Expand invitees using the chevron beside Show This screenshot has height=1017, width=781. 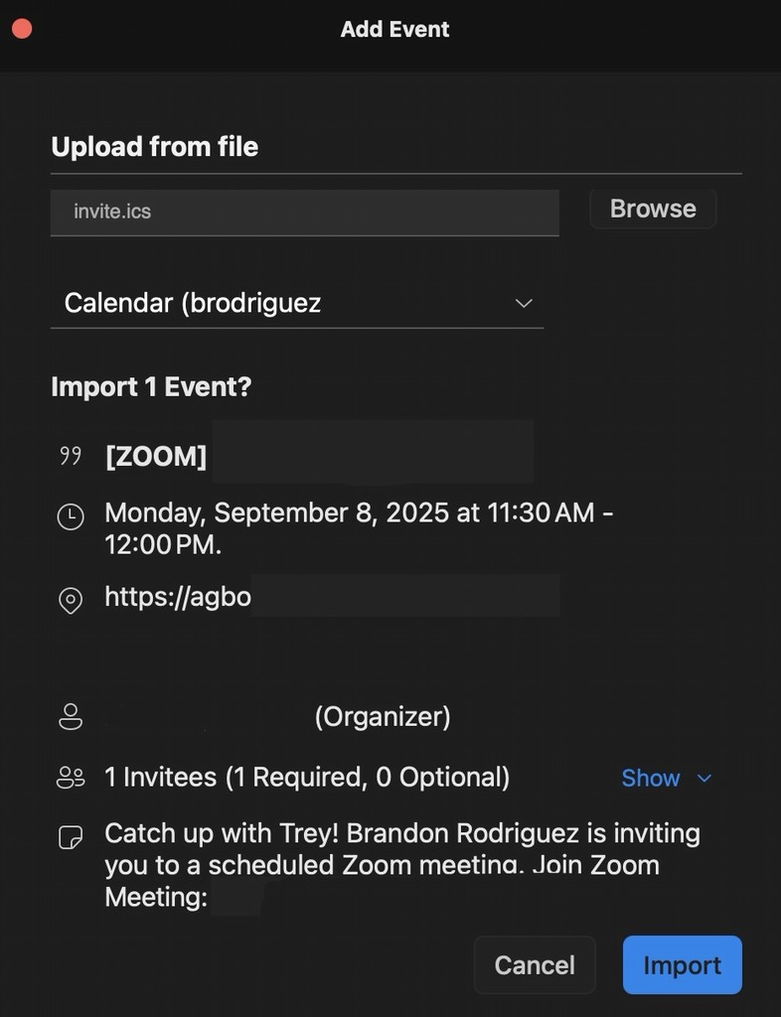704,779
